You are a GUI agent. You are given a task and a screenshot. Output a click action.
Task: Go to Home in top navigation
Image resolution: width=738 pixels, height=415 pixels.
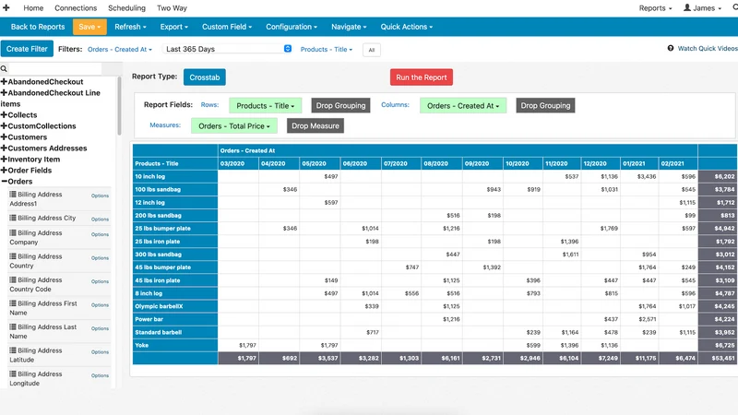click(33, 8)
